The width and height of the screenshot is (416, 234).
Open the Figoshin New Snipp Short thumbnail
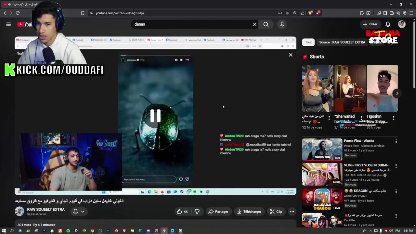[x=382, y=88]
